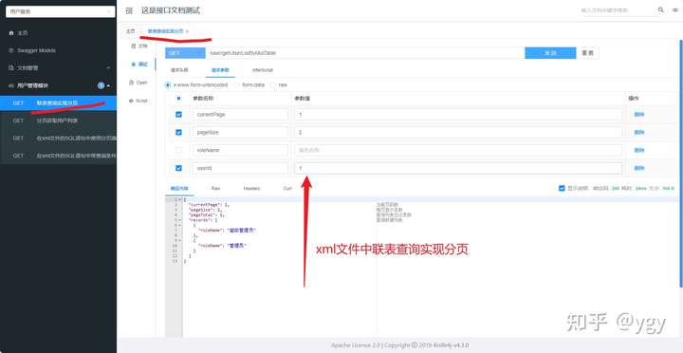Uncheck the userId parameter checkbox

coord(178,168)
